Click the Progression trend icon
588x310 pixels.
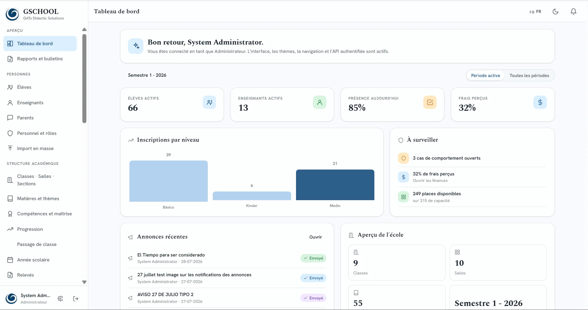[10, 229]
